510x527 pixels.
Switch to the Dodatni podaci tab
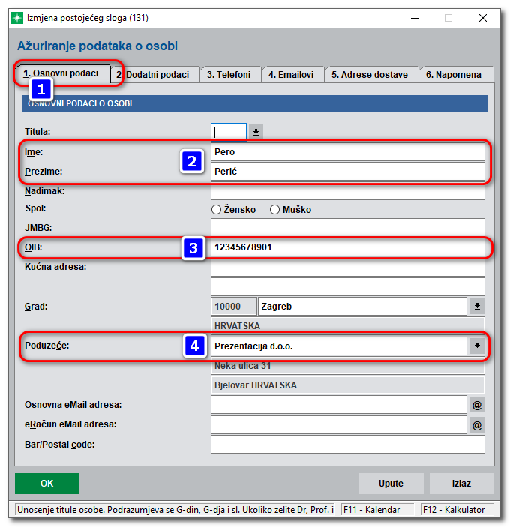pyautogui.click(x=156, y=75)
